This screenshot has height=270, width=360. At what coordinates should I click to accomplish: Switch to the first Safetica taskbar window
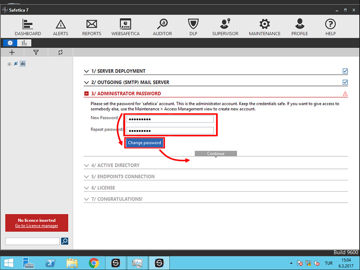(x=116, y=263)
